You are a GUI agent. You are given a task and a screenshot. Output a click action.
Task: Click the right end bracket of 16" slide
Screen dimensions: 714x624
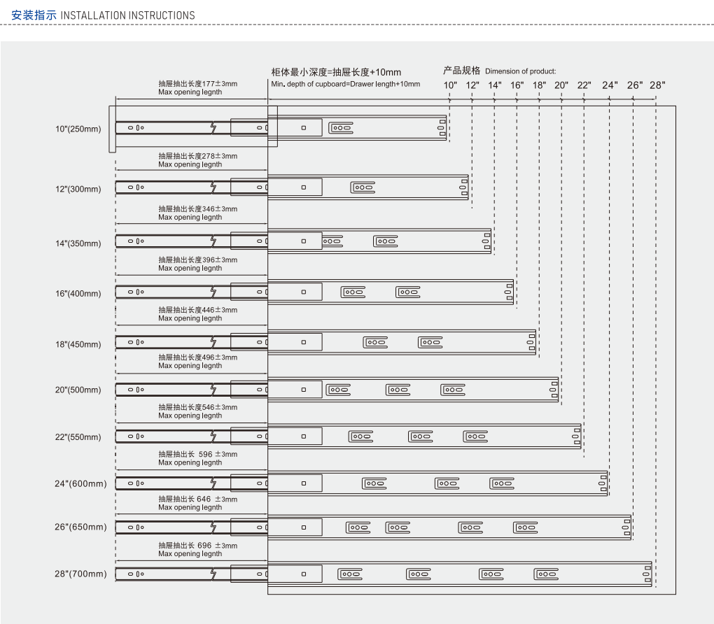coord(509,292)
